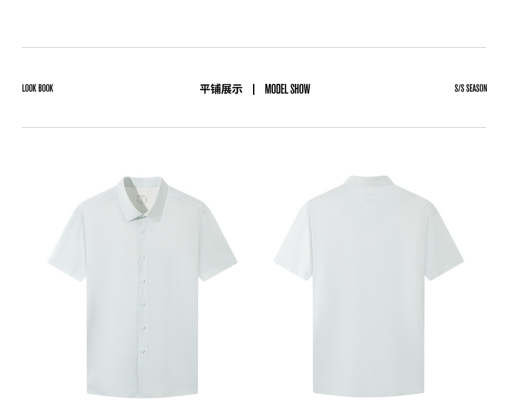
Task: Click the second button from top on shirt
Action: click(143, 257)
